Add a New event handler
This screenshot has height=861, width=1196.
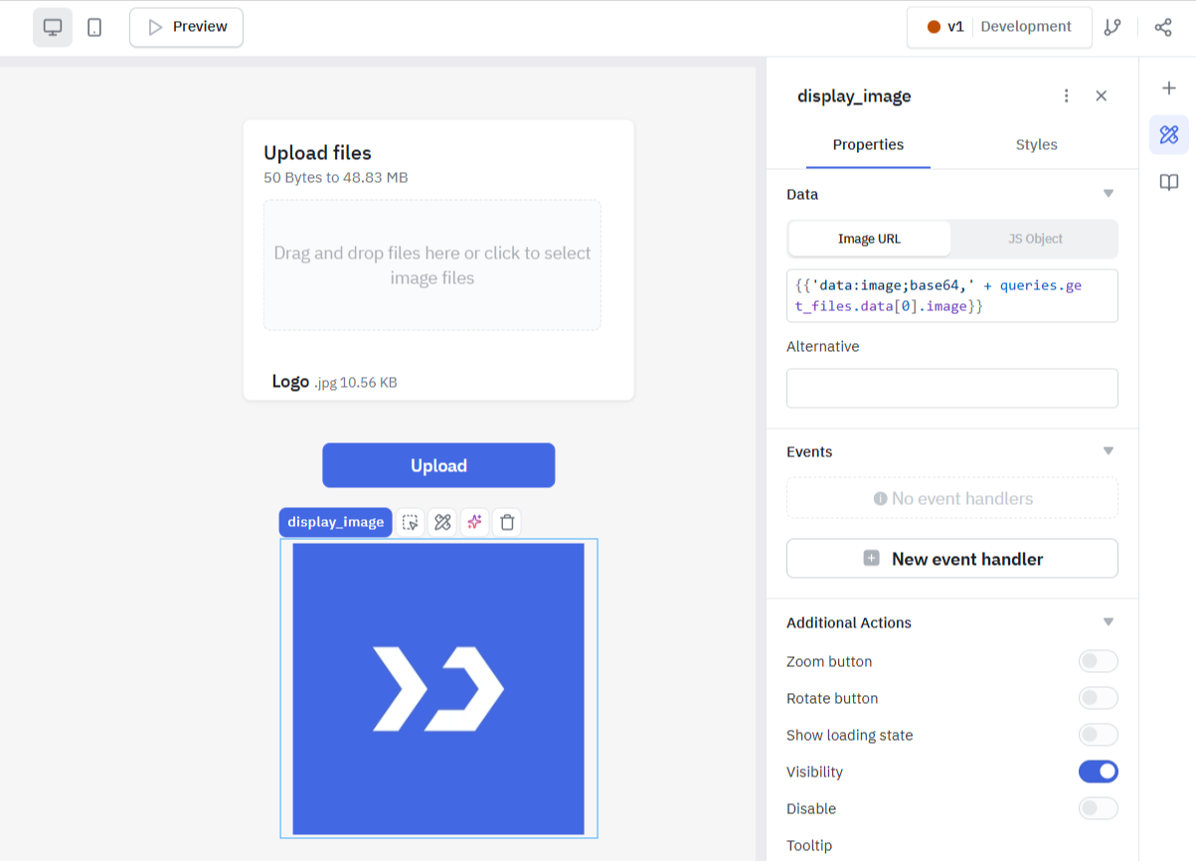pyautogui.click(x=952, y=559)
